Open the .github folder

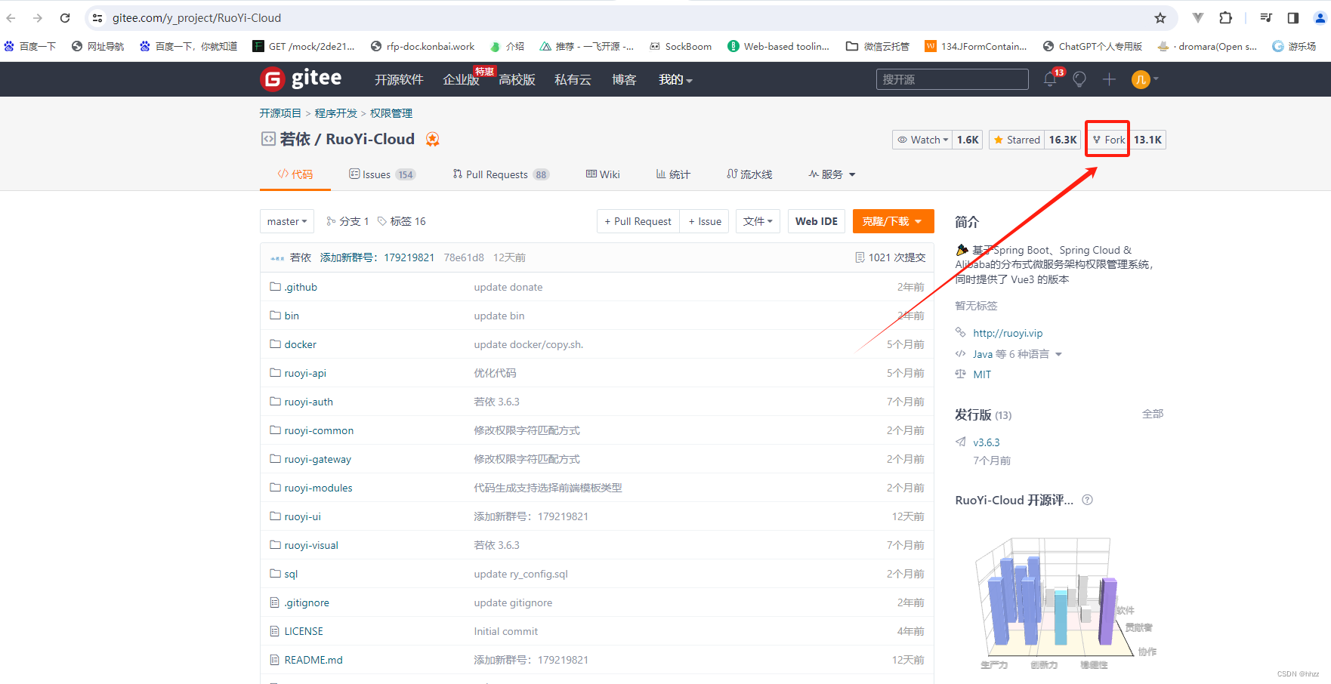(301, 287)
